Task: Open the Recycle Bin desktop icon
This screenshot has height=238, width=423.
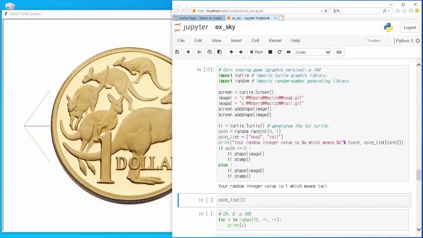Action: coord(10,6)
